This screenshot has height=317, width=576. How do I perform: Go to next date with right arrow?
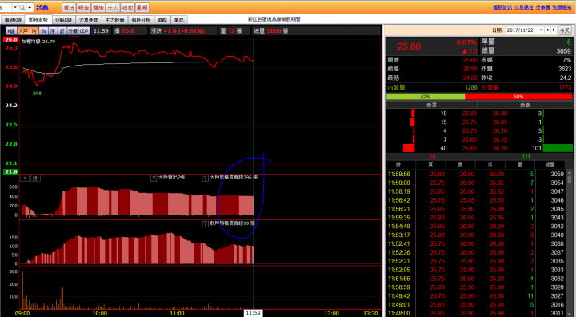(x=554, y=30)
